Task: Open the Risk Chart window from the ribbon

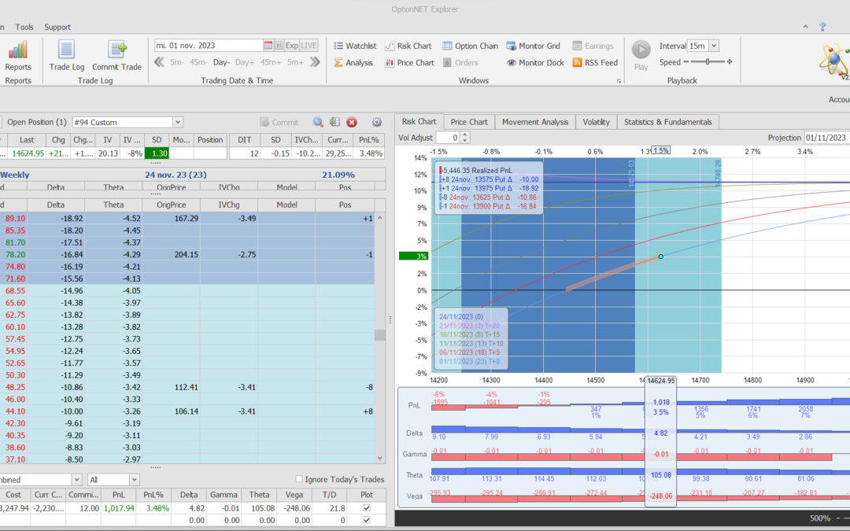Action: tap(408, 46)
